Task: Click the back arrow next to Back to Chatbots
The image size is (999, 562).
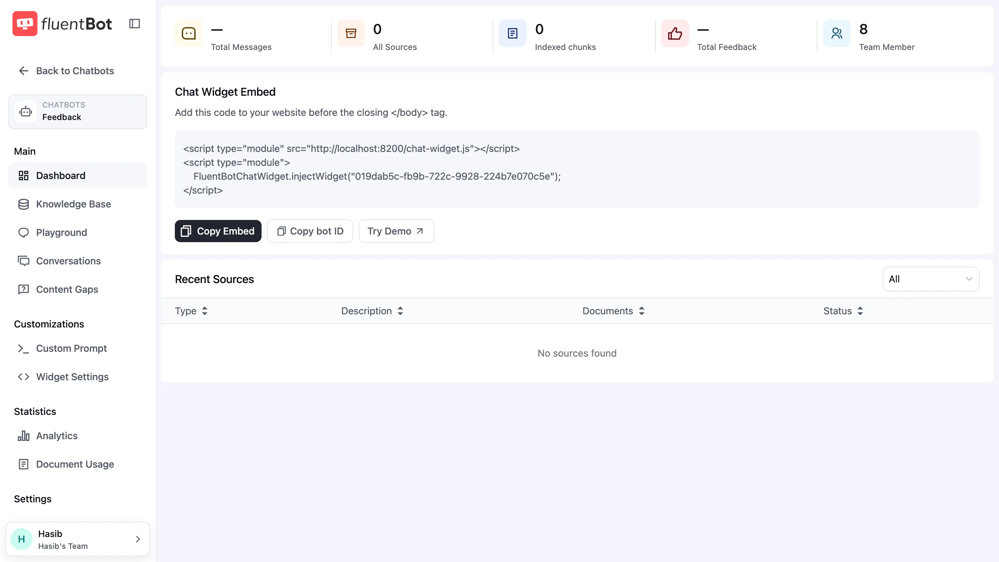Action: tap(24, 70)
